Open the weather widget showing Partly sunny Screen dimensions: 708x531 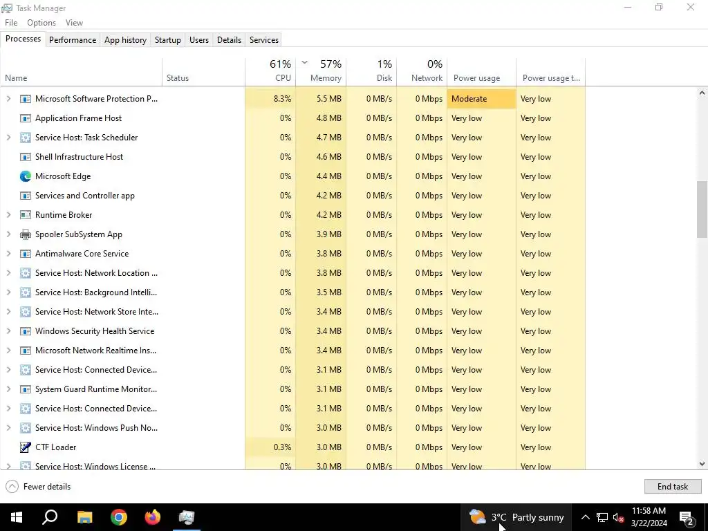click(x=516, y=517)
